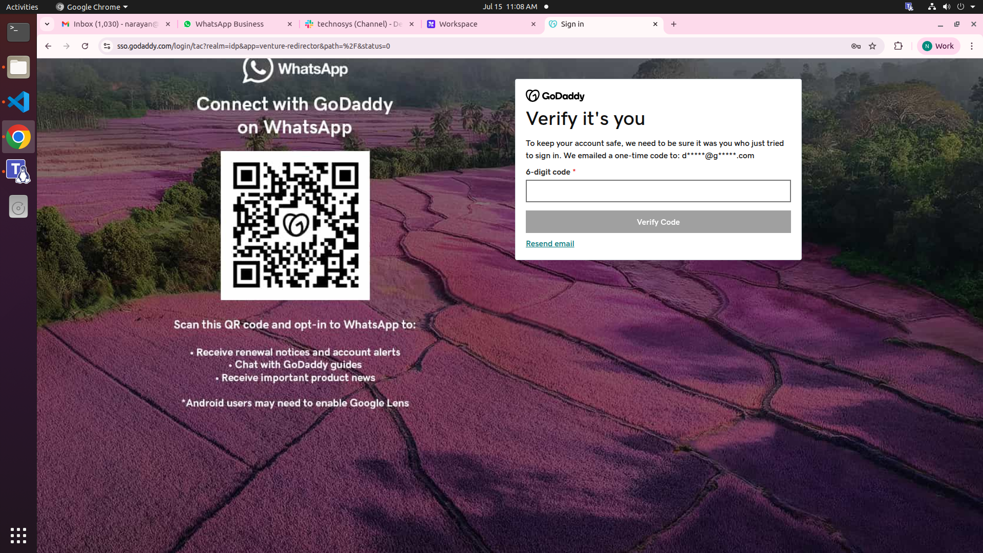Click the Resend email link
Image resolution: width=983 pixels, height=553 pixels.
click(550, 244)
